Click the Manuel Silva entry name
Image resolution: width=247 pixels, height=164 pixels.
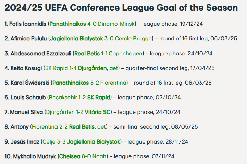coord(26,112)
